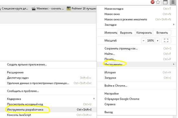
Task: Click the Chrome hamburger menu button
Action: [173, 2]
